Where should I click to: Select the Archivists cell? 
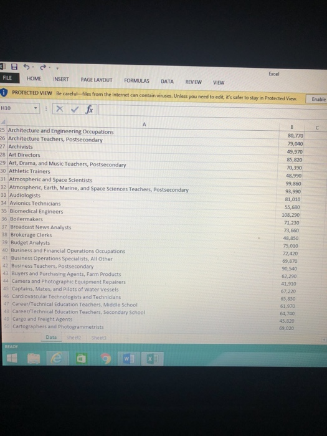(143, 148)
